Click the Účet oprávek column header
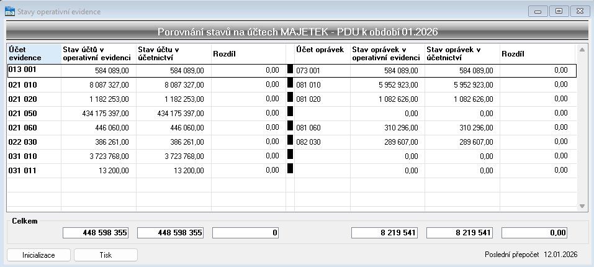The height and width of the screenshot is (267, 594). point(322,54)
